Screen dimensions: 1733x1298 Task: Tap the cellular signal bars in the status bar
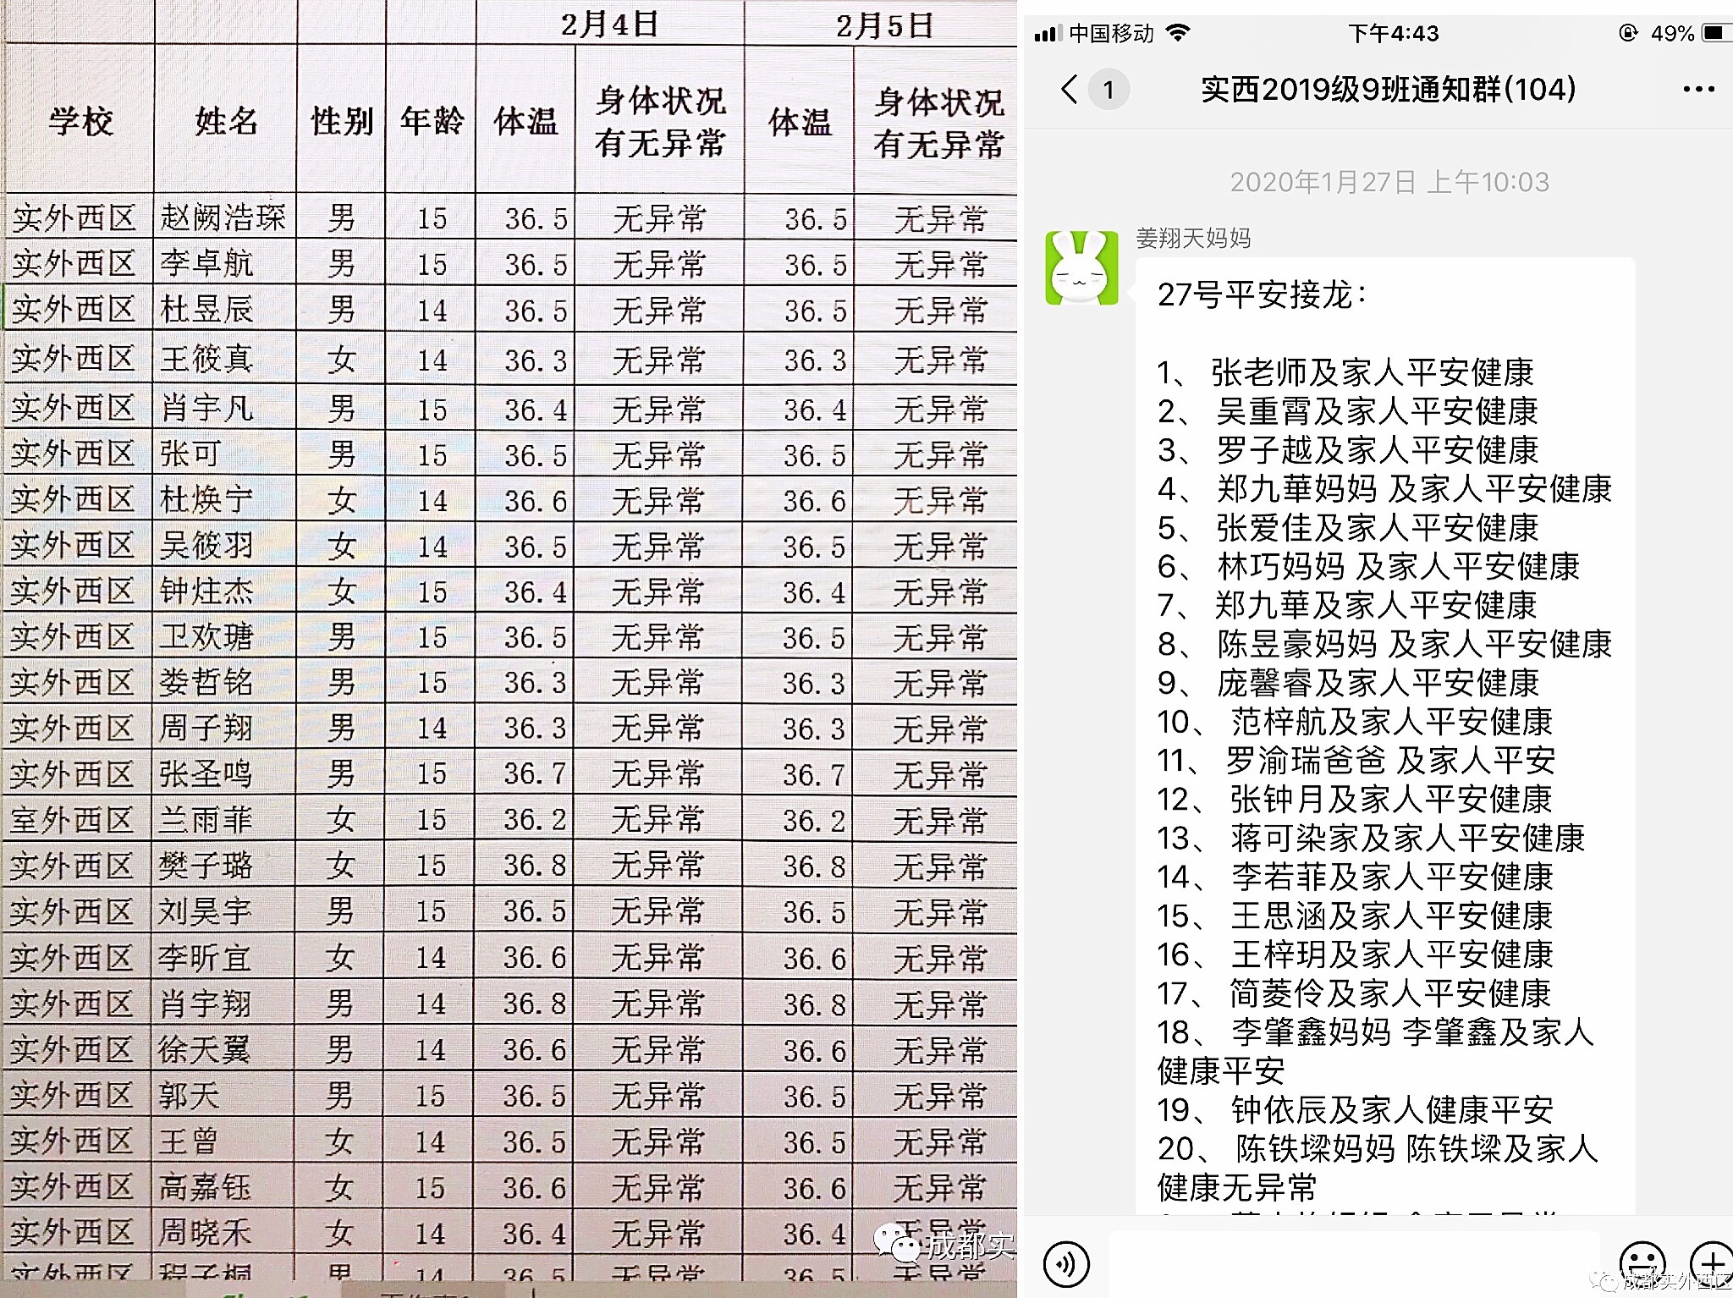click(x=1048, y=33)
